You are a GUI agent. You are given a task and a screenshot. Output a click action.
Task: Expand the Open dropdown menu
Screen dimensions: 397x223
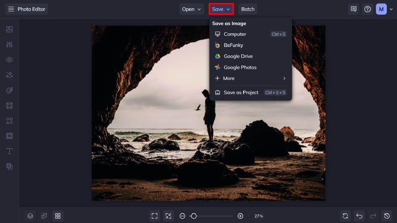pyautogui.click(x=191, y=9)
